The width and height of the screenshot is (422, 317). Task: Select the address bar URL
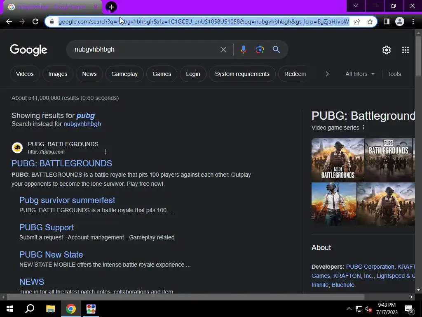tap(204, 21)
